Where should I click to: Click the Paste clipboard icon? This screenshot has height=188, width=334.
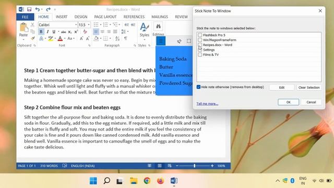click(23, 28)
